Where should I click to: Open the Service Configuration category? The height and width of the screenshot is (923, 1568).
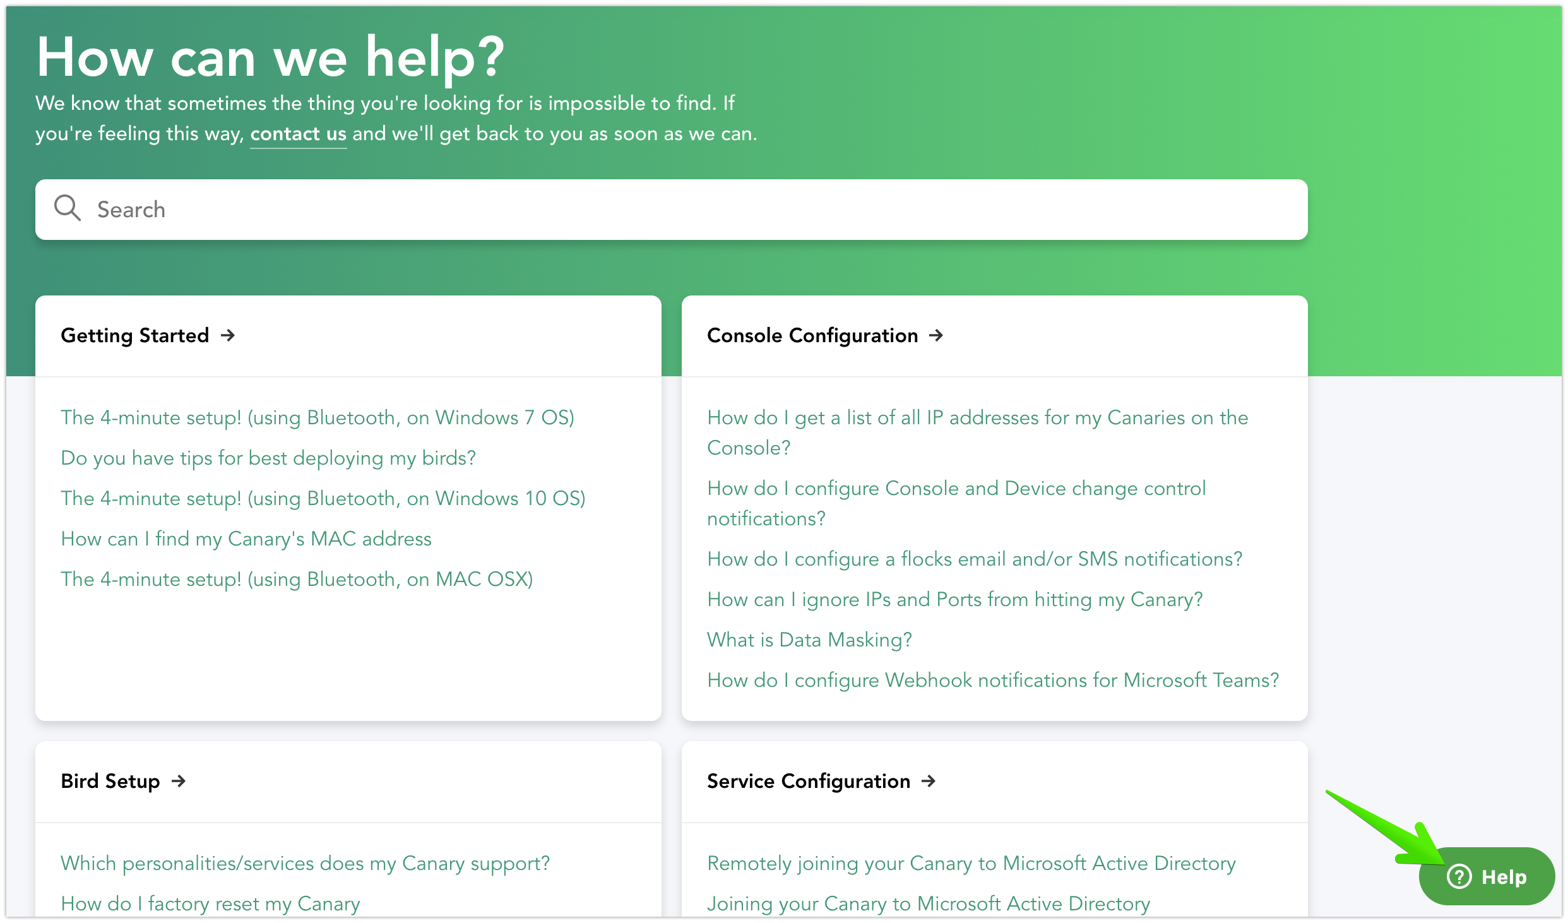point(809,781)
